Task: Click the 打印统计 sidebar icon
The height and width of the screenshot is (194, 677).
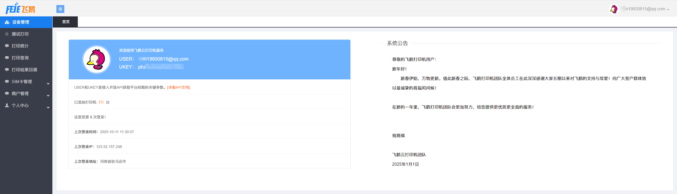Action: 7,46
